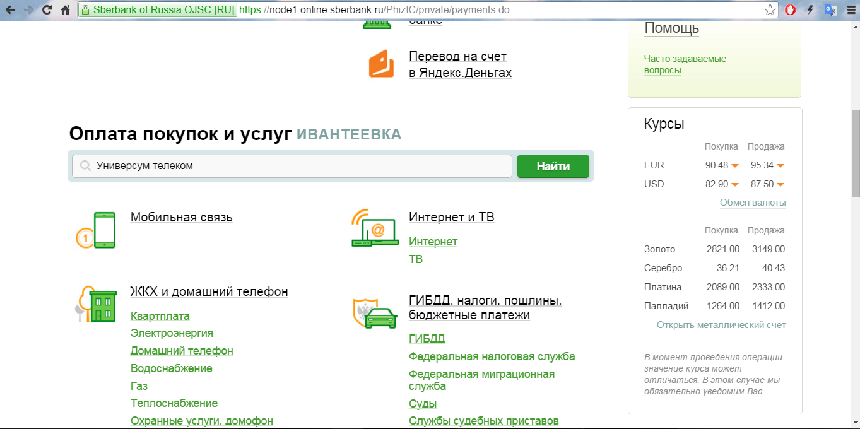This screenshot has width=860, height=429.
Task: Click the Платина buy price 2089.00
Action: tap(723, 287)
